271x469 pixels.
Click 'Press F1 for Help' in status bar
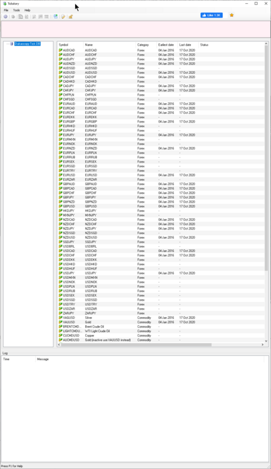[x=12, y=466]
